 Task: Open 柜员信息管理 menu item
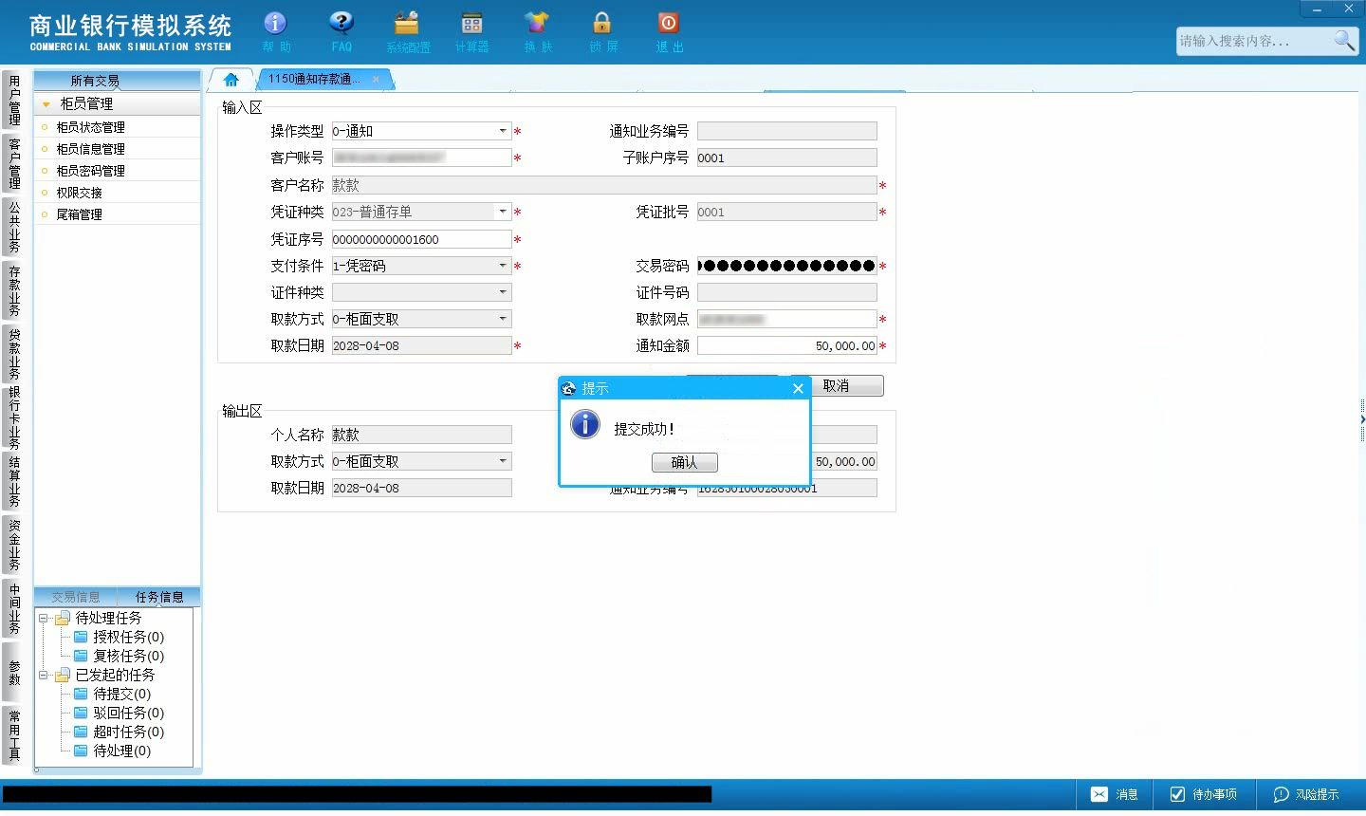point(90,149)
